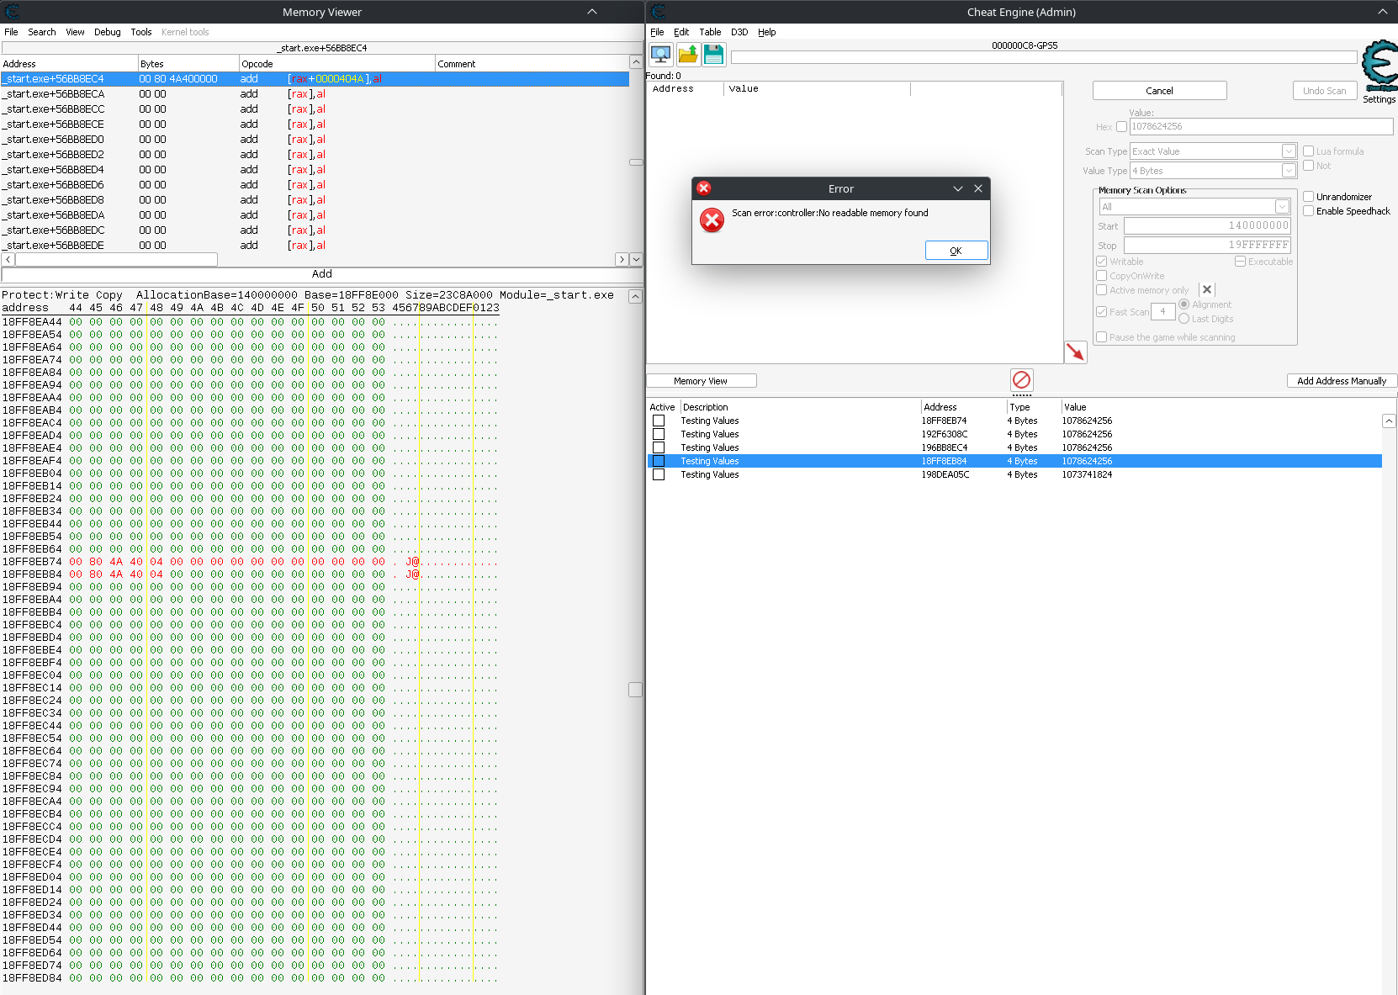Click the load table folder icon

pyautogui.click(x=688, y=55)
